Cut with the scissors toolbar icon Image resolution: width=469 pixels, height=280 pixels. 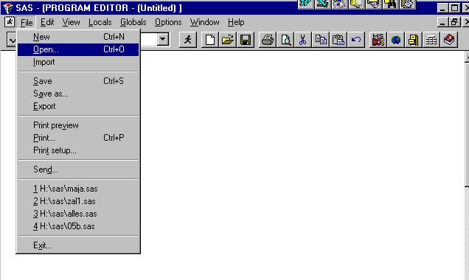pos(302,40)
